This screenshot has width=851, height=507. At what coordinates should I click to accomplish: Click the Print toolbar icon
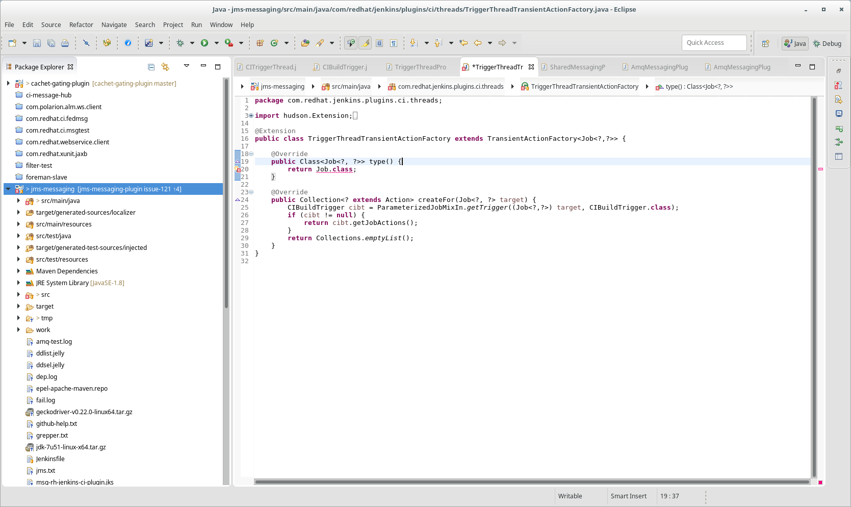(65, 43)
